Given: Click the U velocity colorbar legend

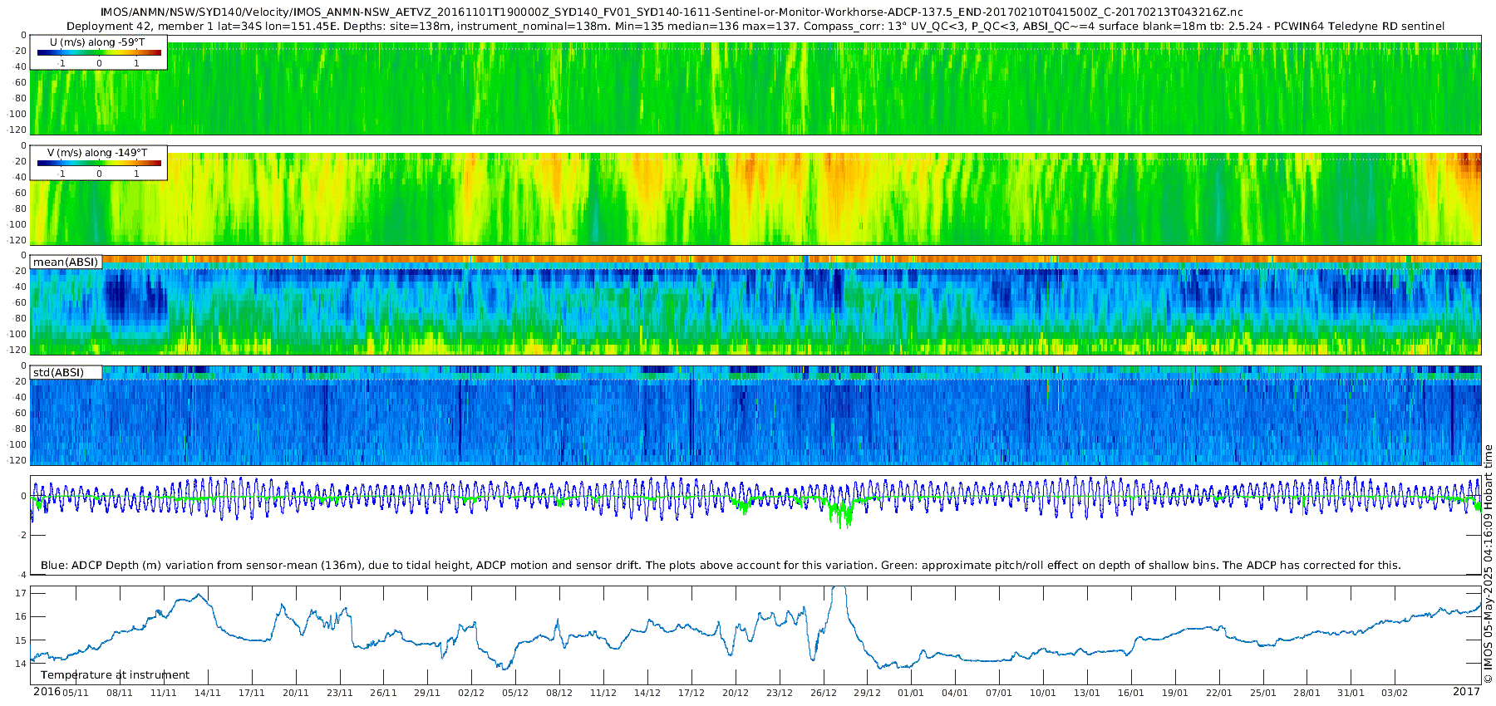Looking at the screenshot, I should tap(99, 52).
